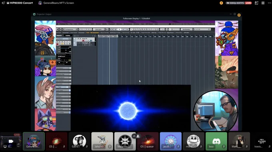272x152 pixels.
Task: Click the Record transport button in toolbar
Action: pyautogui.click(x=127, y=29)
